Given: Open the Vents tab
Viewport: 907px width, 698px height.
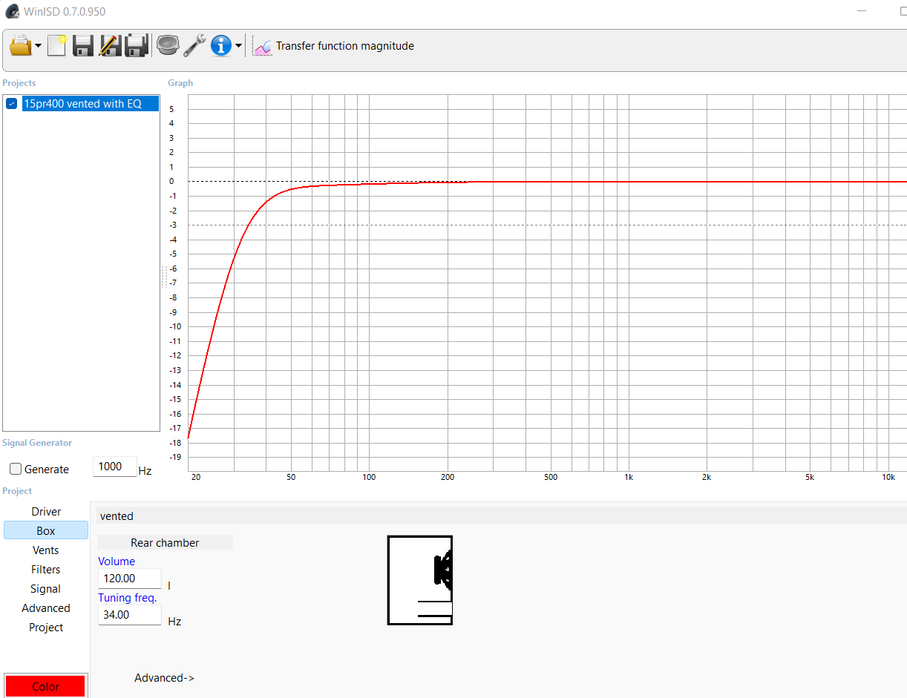Looking at the screenshot, I should (46, 550).
